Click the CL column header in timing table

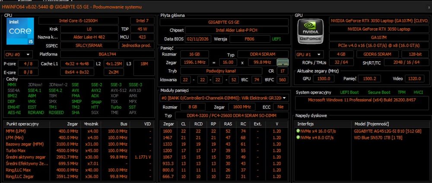click(x=184, y=124)
